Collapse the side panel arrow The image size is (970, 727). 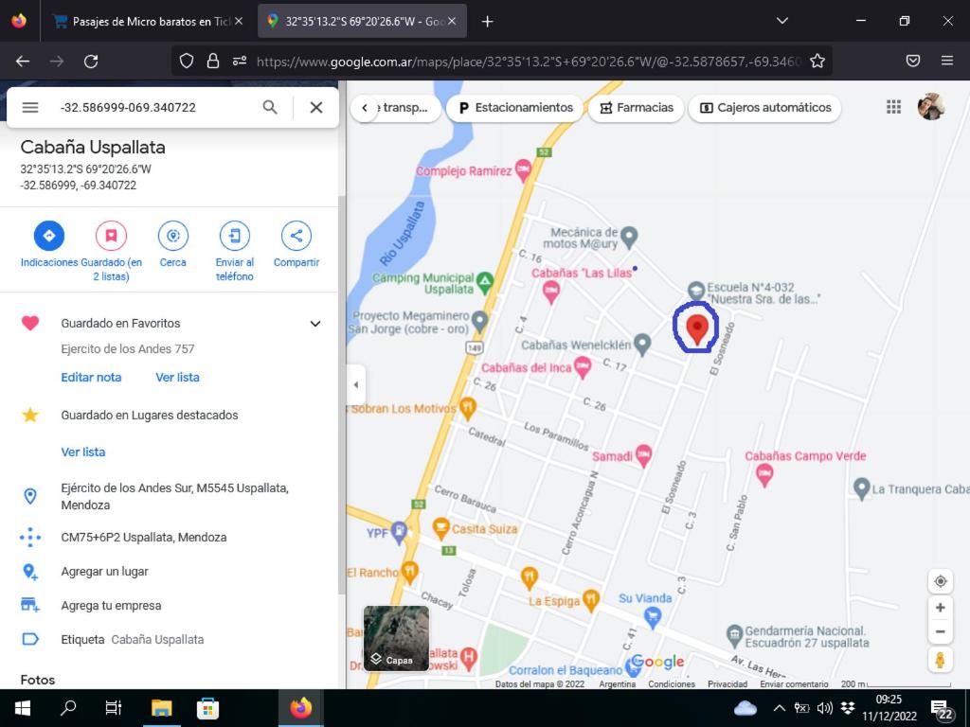[x=356, y=384]
